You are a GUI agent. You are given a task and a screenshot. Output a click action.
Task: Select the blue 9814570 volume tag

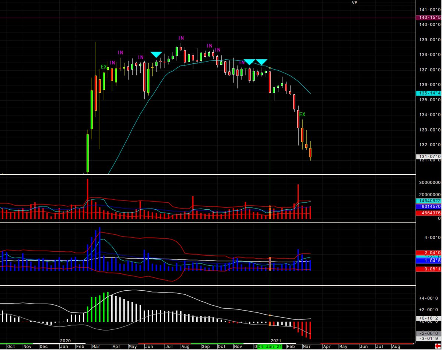[x=428, y=207]
